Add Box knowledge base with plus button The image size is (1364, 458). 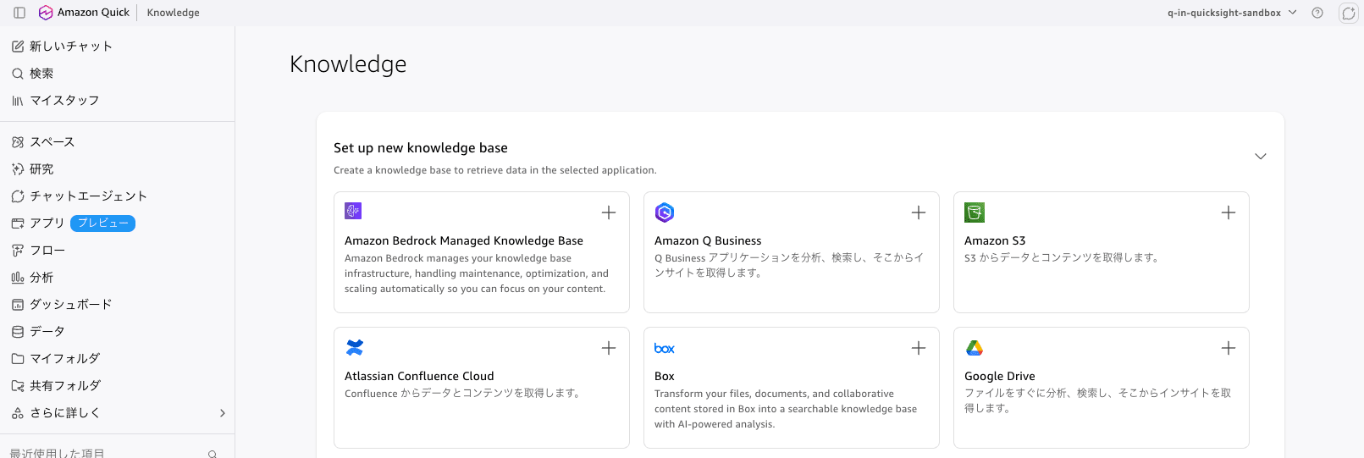click(x=919, y=348)
